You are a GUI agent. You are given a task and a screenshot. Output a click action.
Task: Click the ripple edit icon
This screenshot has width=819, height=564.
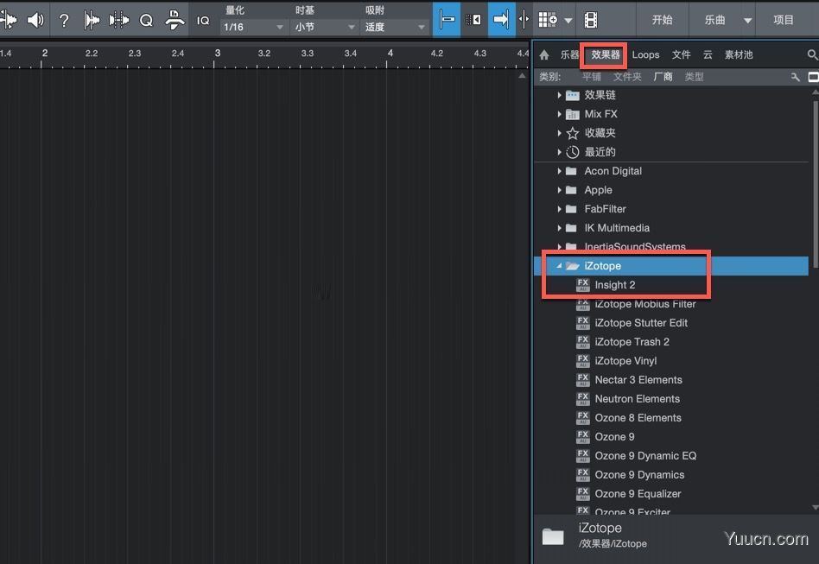click(x=473, y=20)
